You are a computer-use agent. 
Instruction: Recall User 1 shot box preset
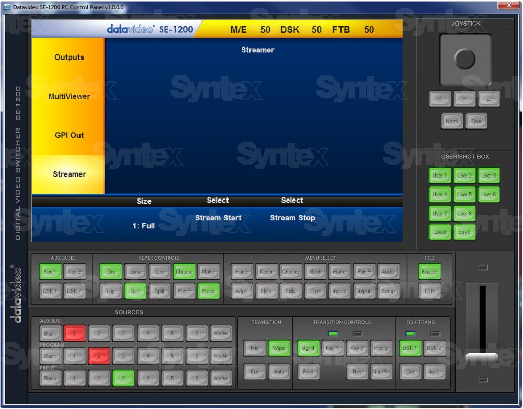439,176
